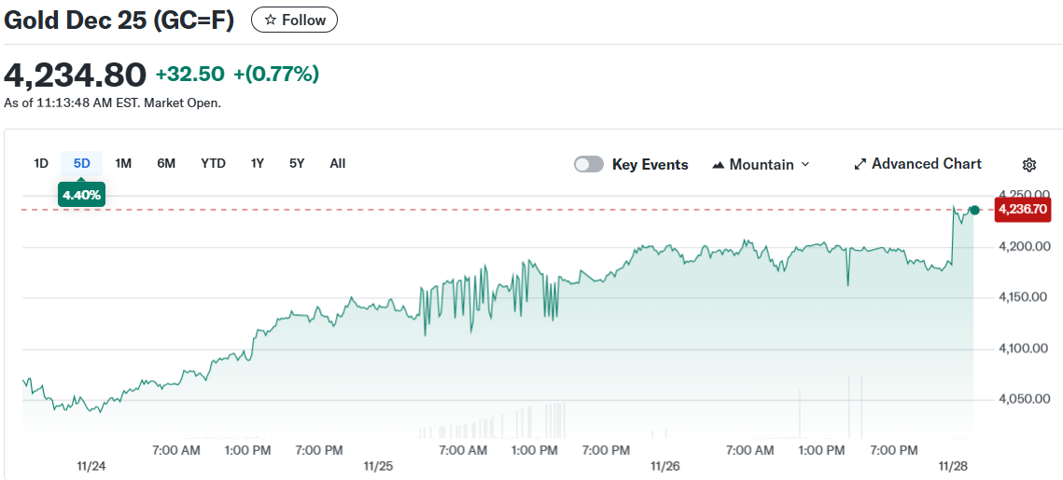The image size is (1063, 480).
Task: Open chart settings gear icon
Action: 1028,165
